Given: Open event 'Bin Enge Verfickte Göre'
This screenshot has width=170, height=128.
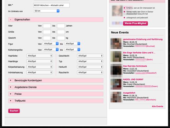Looking at the screenshot, I should [x=139, y=53].
